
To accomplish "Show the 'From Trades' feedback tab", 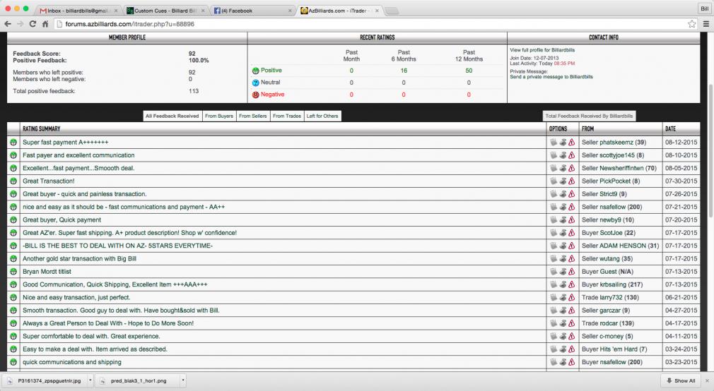I will click(x=286, y=116).
